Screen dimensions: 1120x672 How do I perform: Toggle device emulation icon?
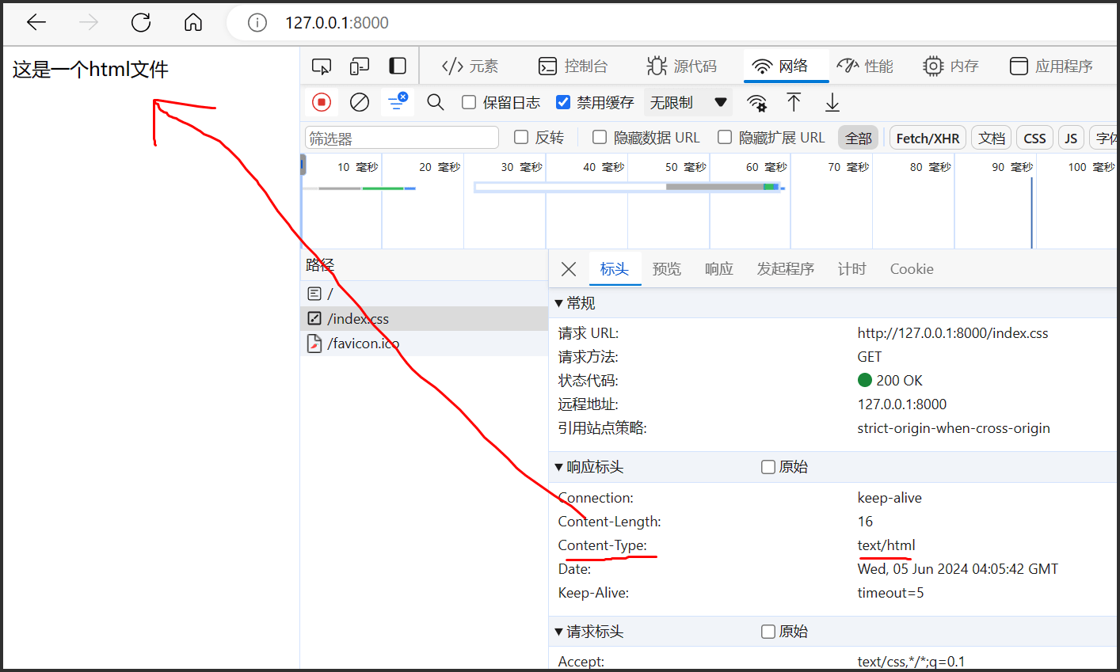[x=360, y=66]
